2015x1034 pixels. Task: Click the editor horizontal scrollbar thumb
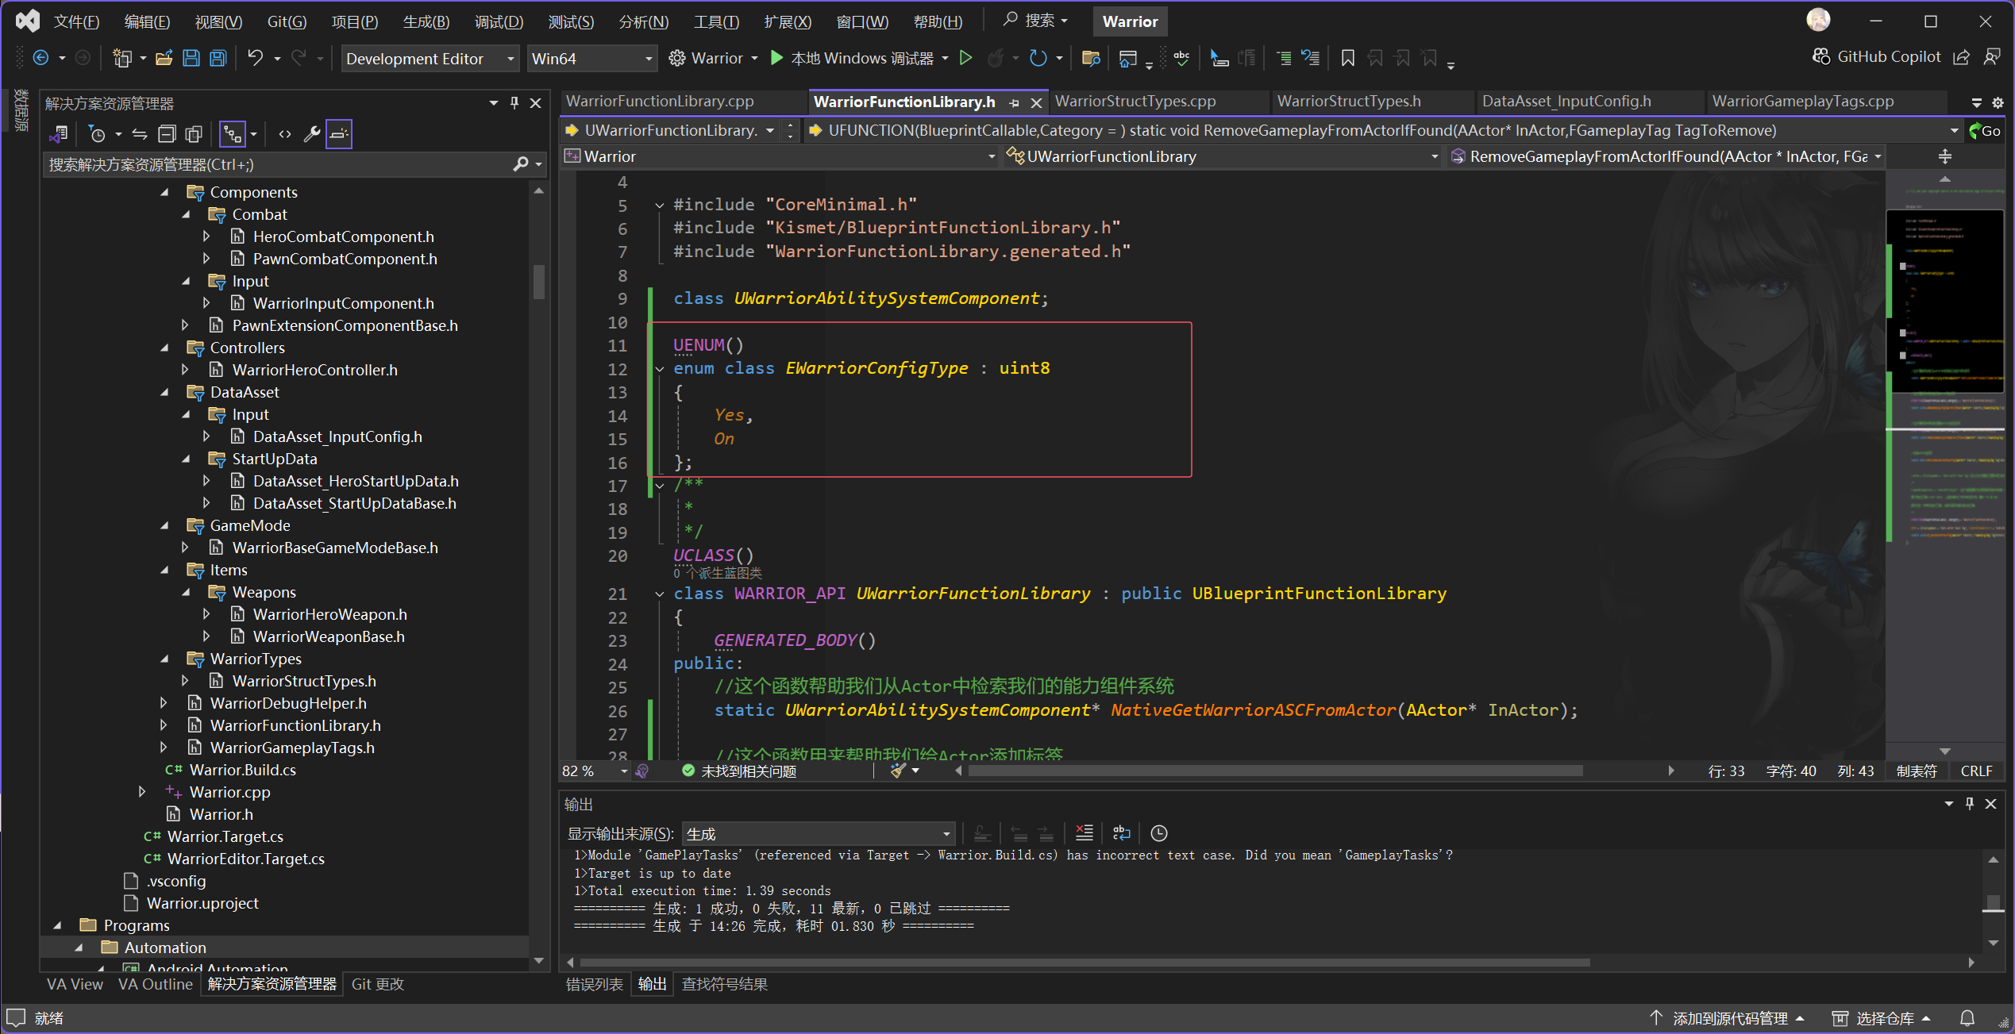pos(1275,771)
